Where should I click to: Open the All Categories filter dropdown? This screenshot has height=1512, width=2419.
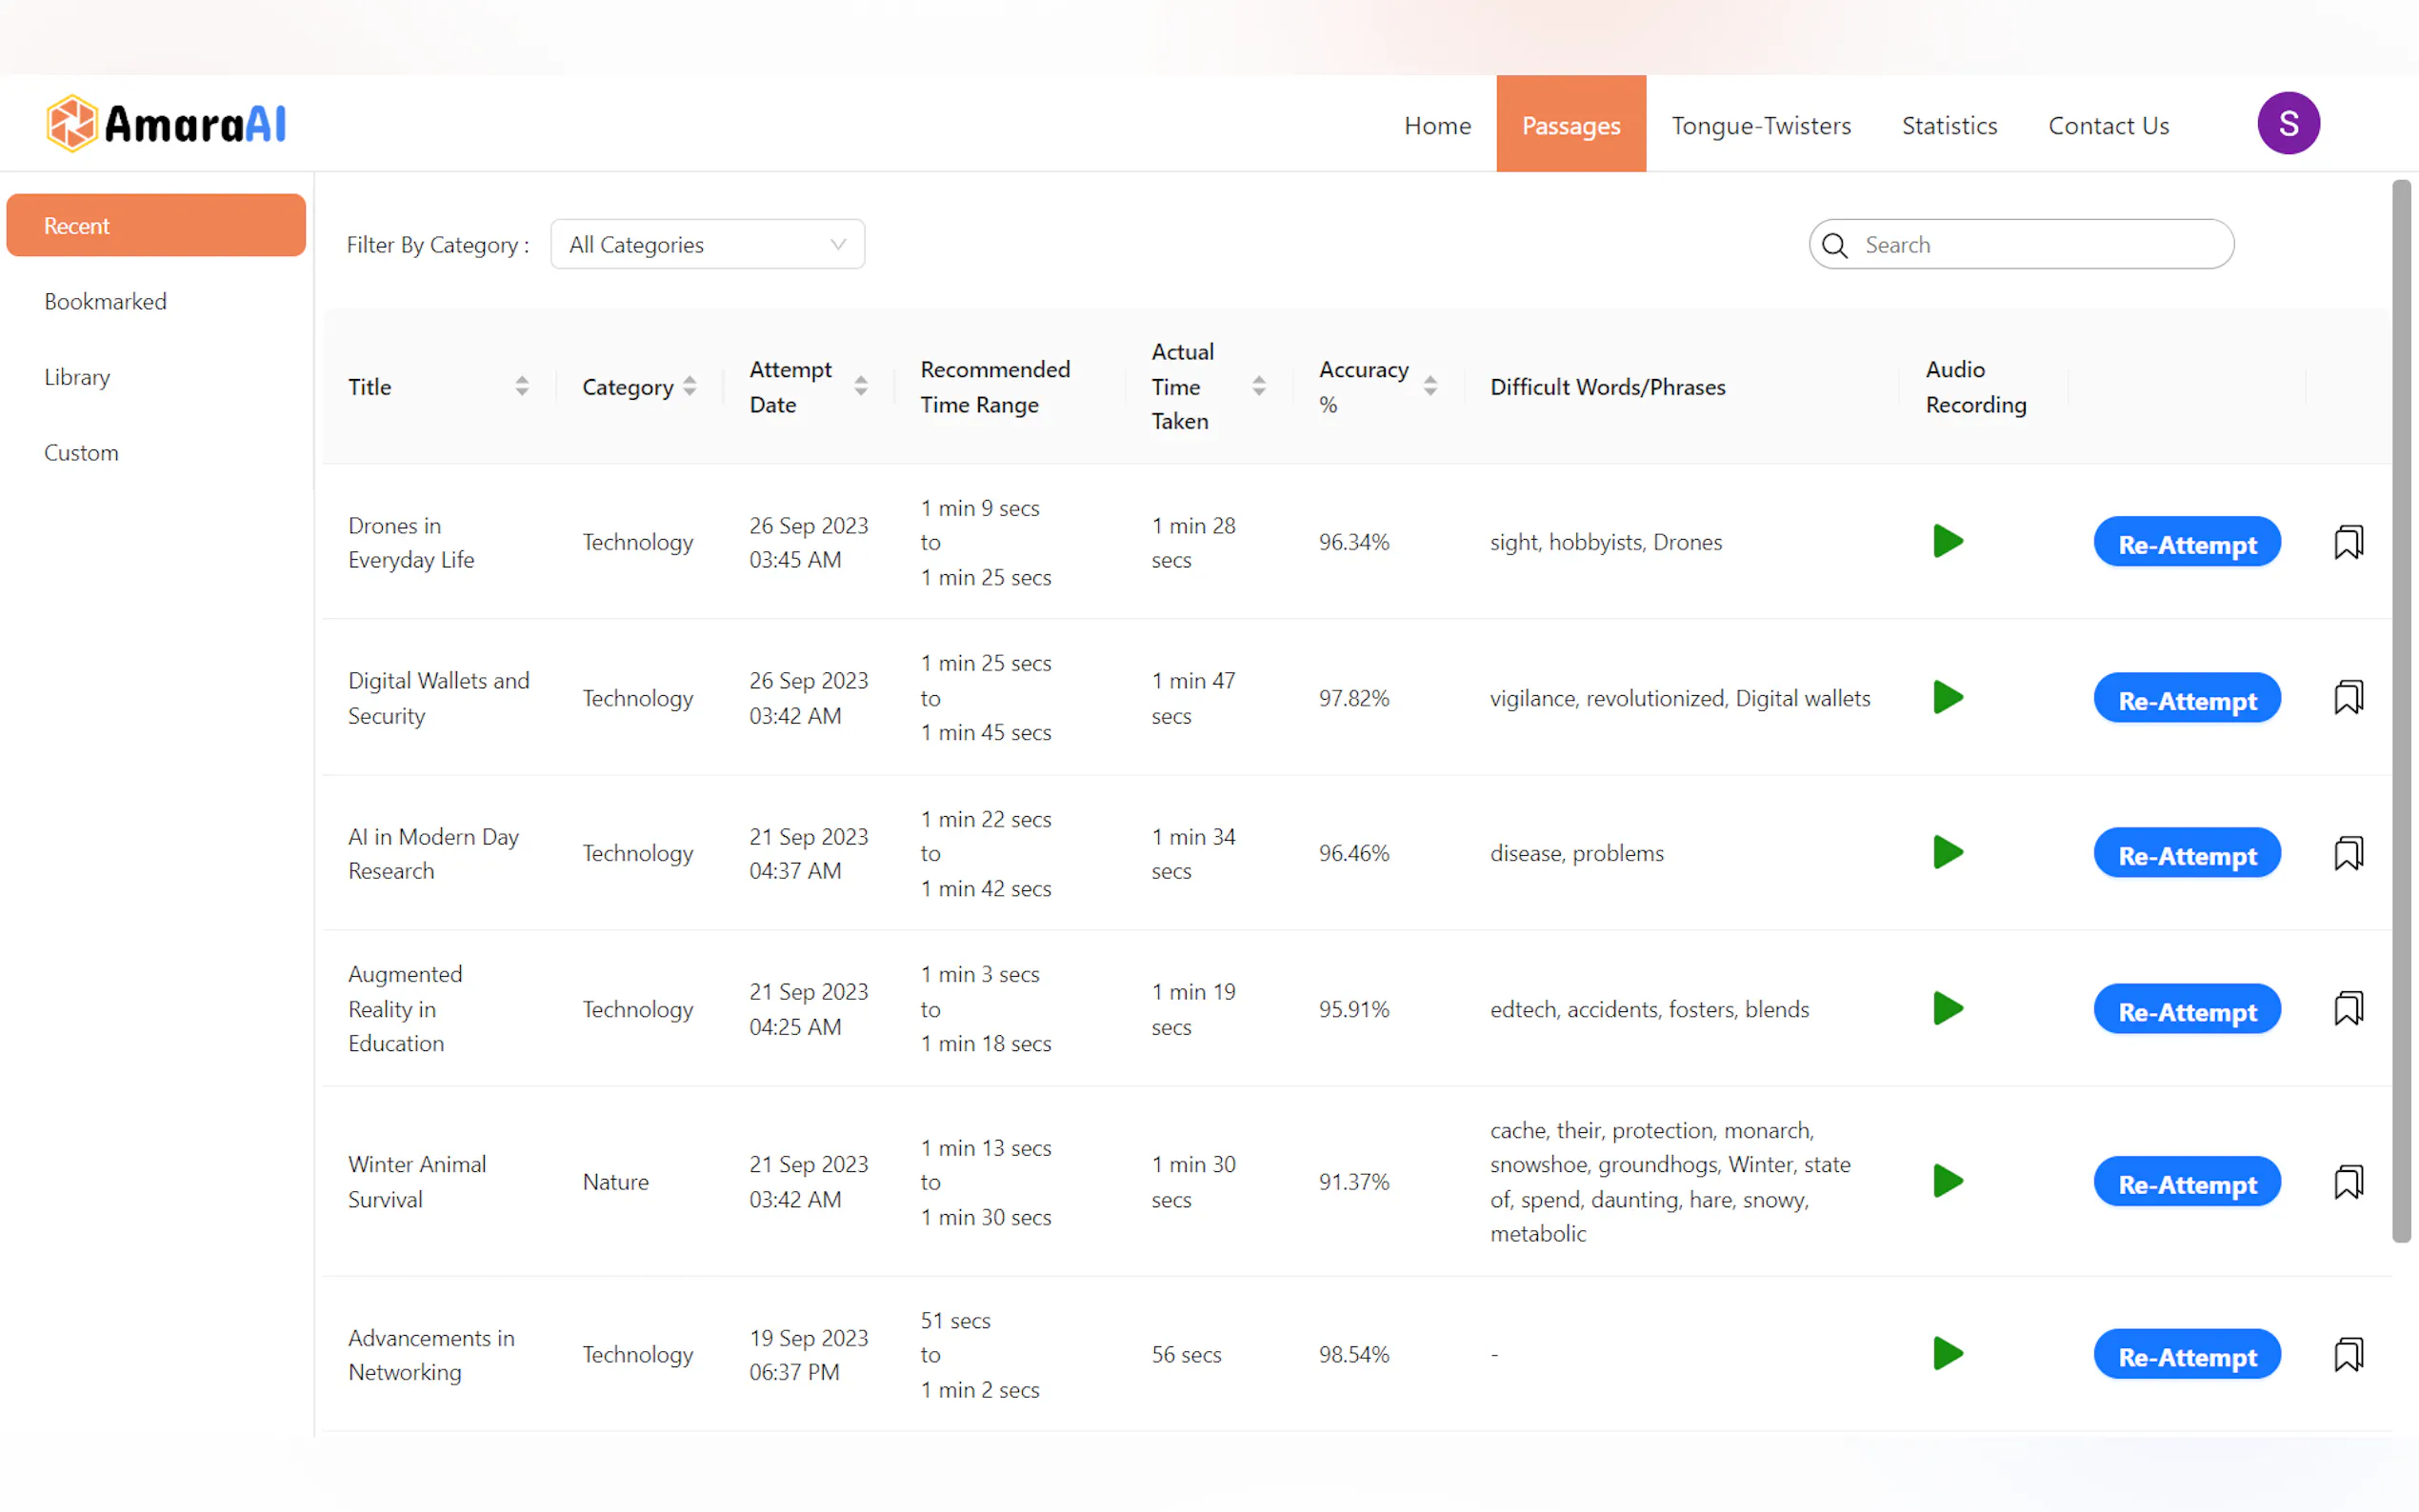pyautogui.click(x=707, y=245)
